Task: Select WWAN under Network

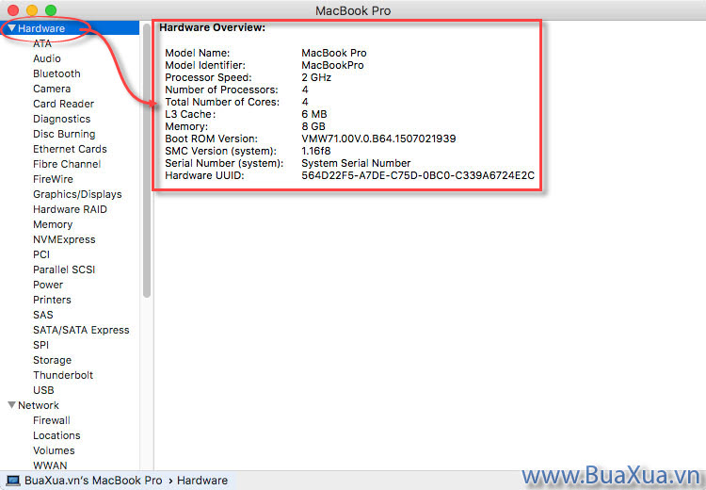Action: 50,465
